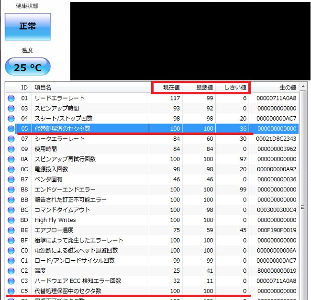Sort by the 最悪値 column header

coord(199,88)
